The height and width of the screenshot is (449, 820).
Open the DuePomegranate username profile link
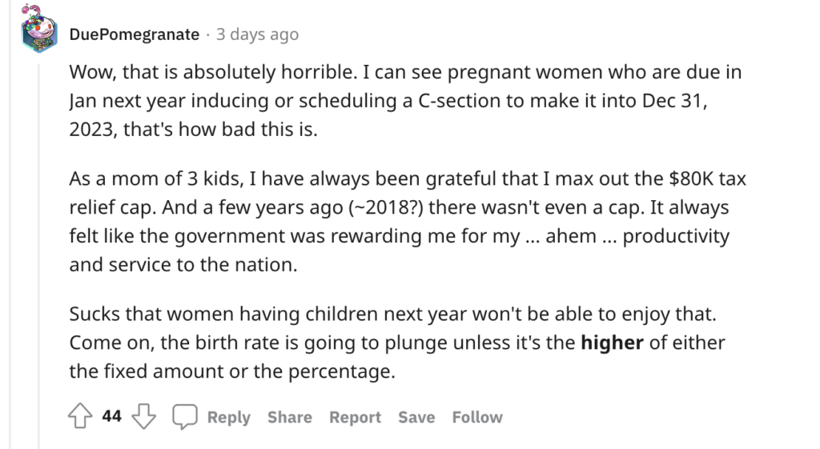(135, 34)
